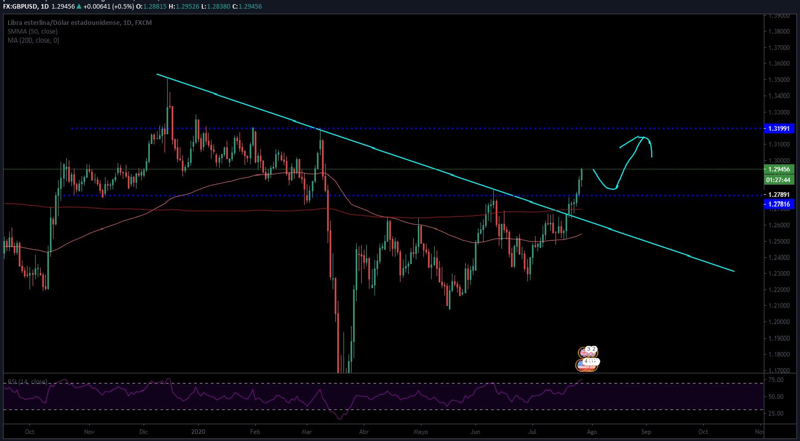
Task: Click the 01:27:44 bar countdown label
Action: [x=779, y=180]
